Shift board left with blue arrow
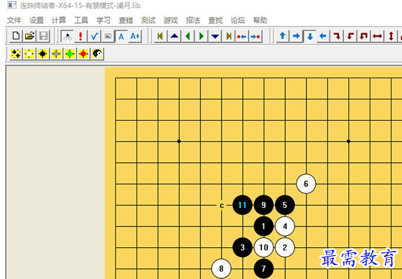The height and width of the screenshot is (279, 402). pos(323,36)
